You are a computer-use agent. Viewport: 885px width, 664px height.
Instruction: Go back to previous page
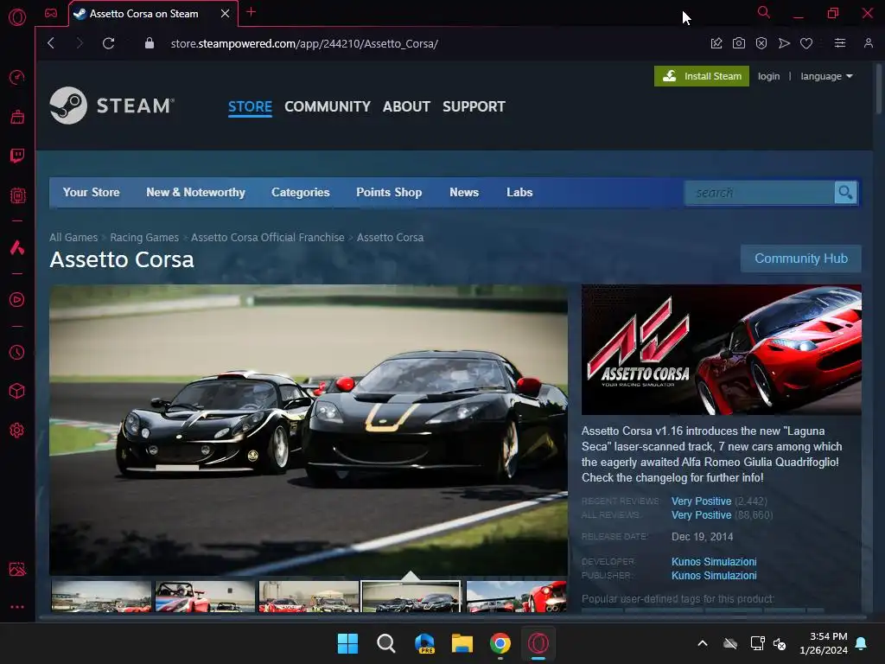[51, 43]
